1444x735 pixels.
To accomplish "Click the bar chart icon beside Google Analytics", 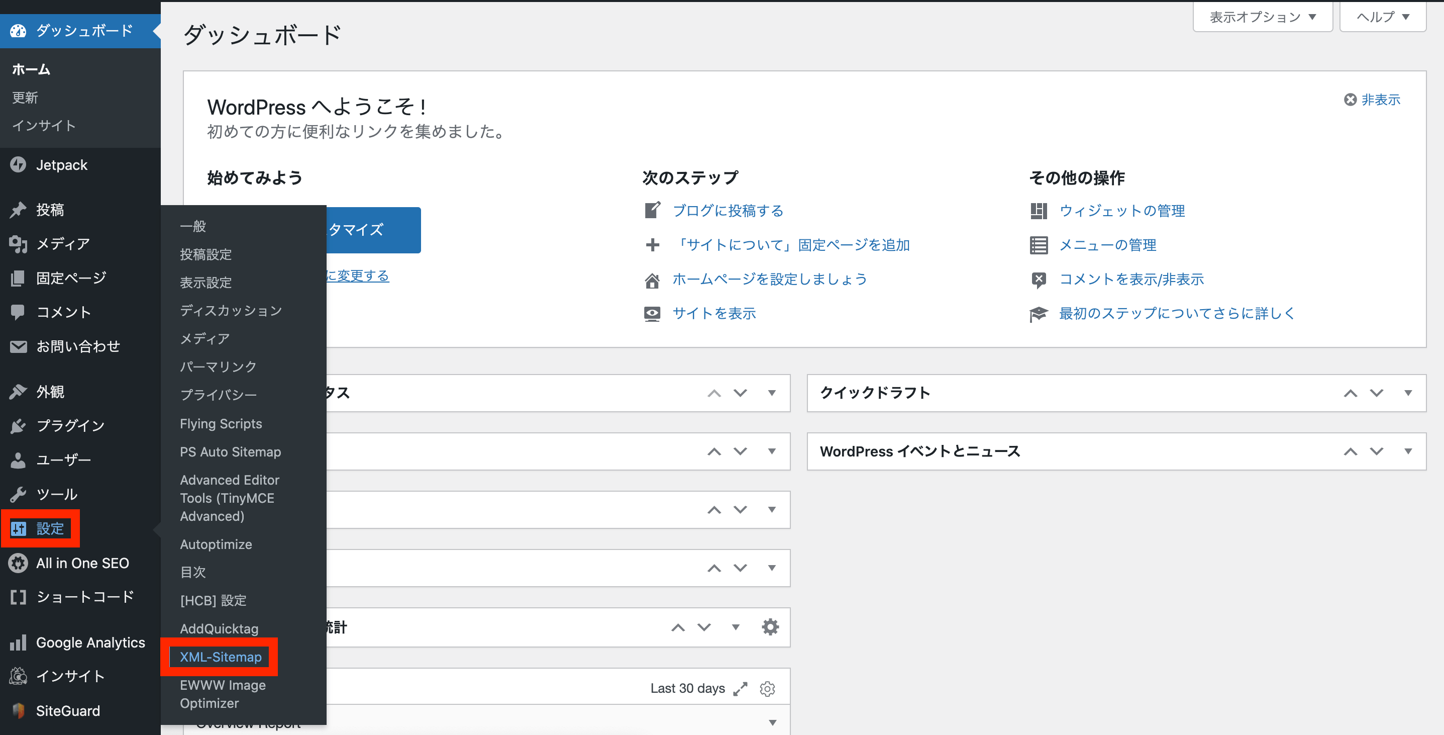I will tap(18, 642).
